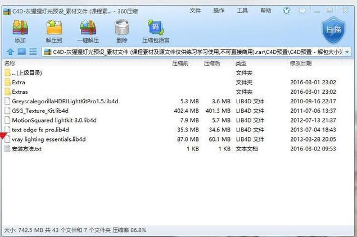The width and height of the screenshot is (357, 237).
Task: Click the 2010-09-16 22:17 date cell
Action: pos(313,102)
